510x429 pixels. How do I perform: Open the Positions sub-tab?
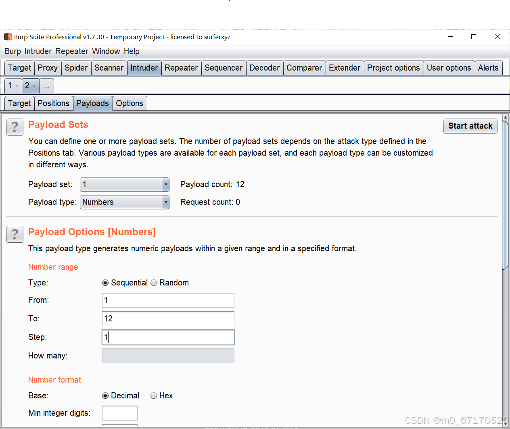point(53,103)
